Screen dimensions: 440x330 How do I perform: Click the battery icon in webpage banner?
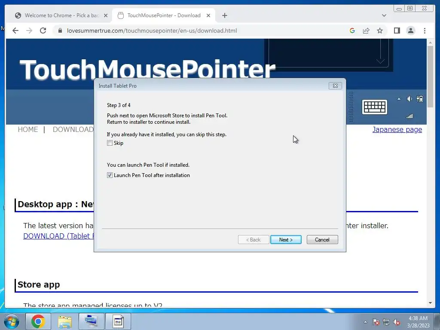click(420, 99)
